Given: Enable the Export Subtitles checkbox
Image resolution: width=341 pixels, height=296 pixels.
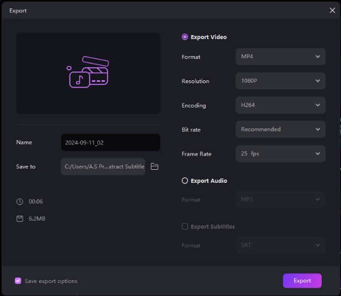Looking at the screenshot, I should [185, 226].
